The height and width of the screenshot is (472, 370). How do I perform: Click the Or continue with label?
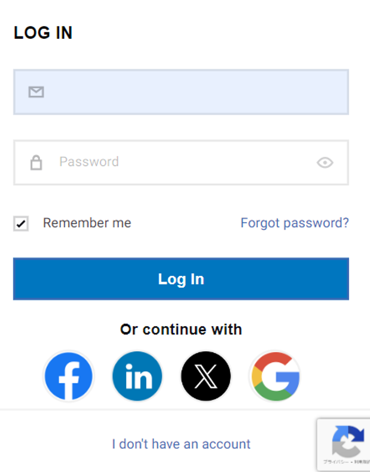[x=181, y=329]
